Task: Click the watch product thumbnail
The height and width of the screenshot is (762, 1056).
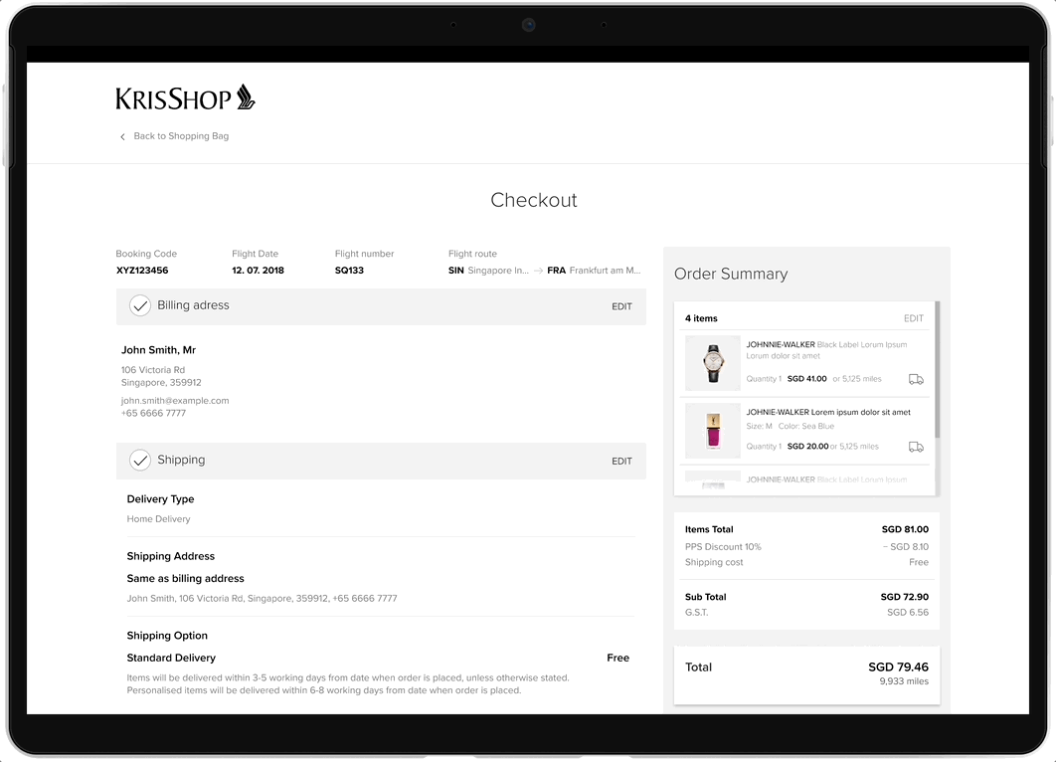Action: point(712,363)
